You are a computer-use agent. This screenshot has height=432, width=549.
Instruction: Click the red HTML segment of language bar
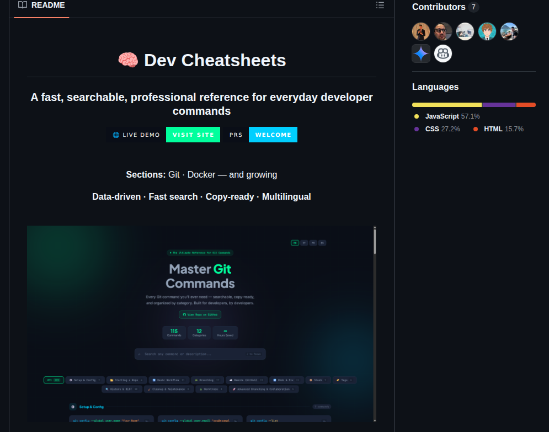[x=526, y=105]
